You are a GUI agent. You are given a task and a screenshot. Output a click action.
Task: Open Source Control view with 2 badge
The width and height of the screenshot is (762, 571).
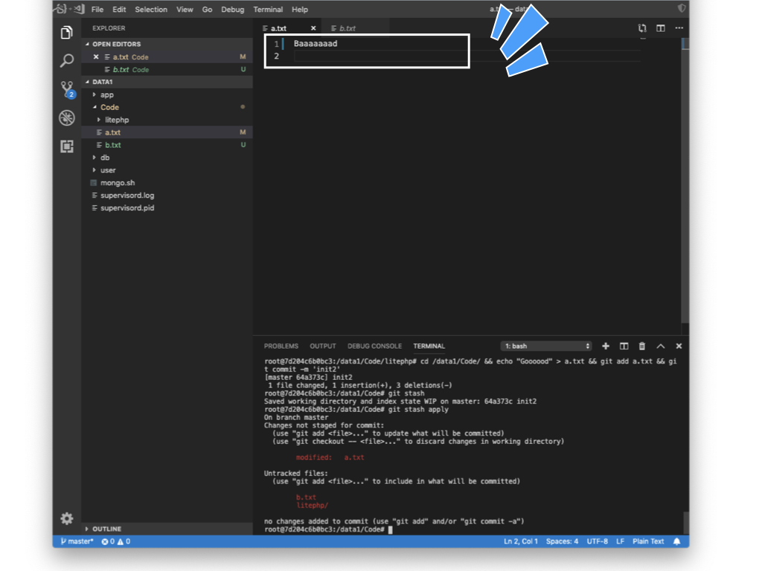point(67,89)
